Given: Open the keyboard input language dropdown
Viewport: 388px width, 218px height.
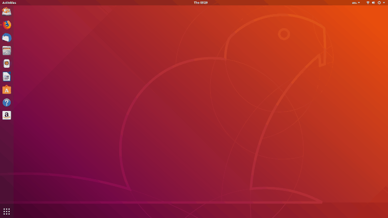Looking at the screenshot, I should pos(356,3).
